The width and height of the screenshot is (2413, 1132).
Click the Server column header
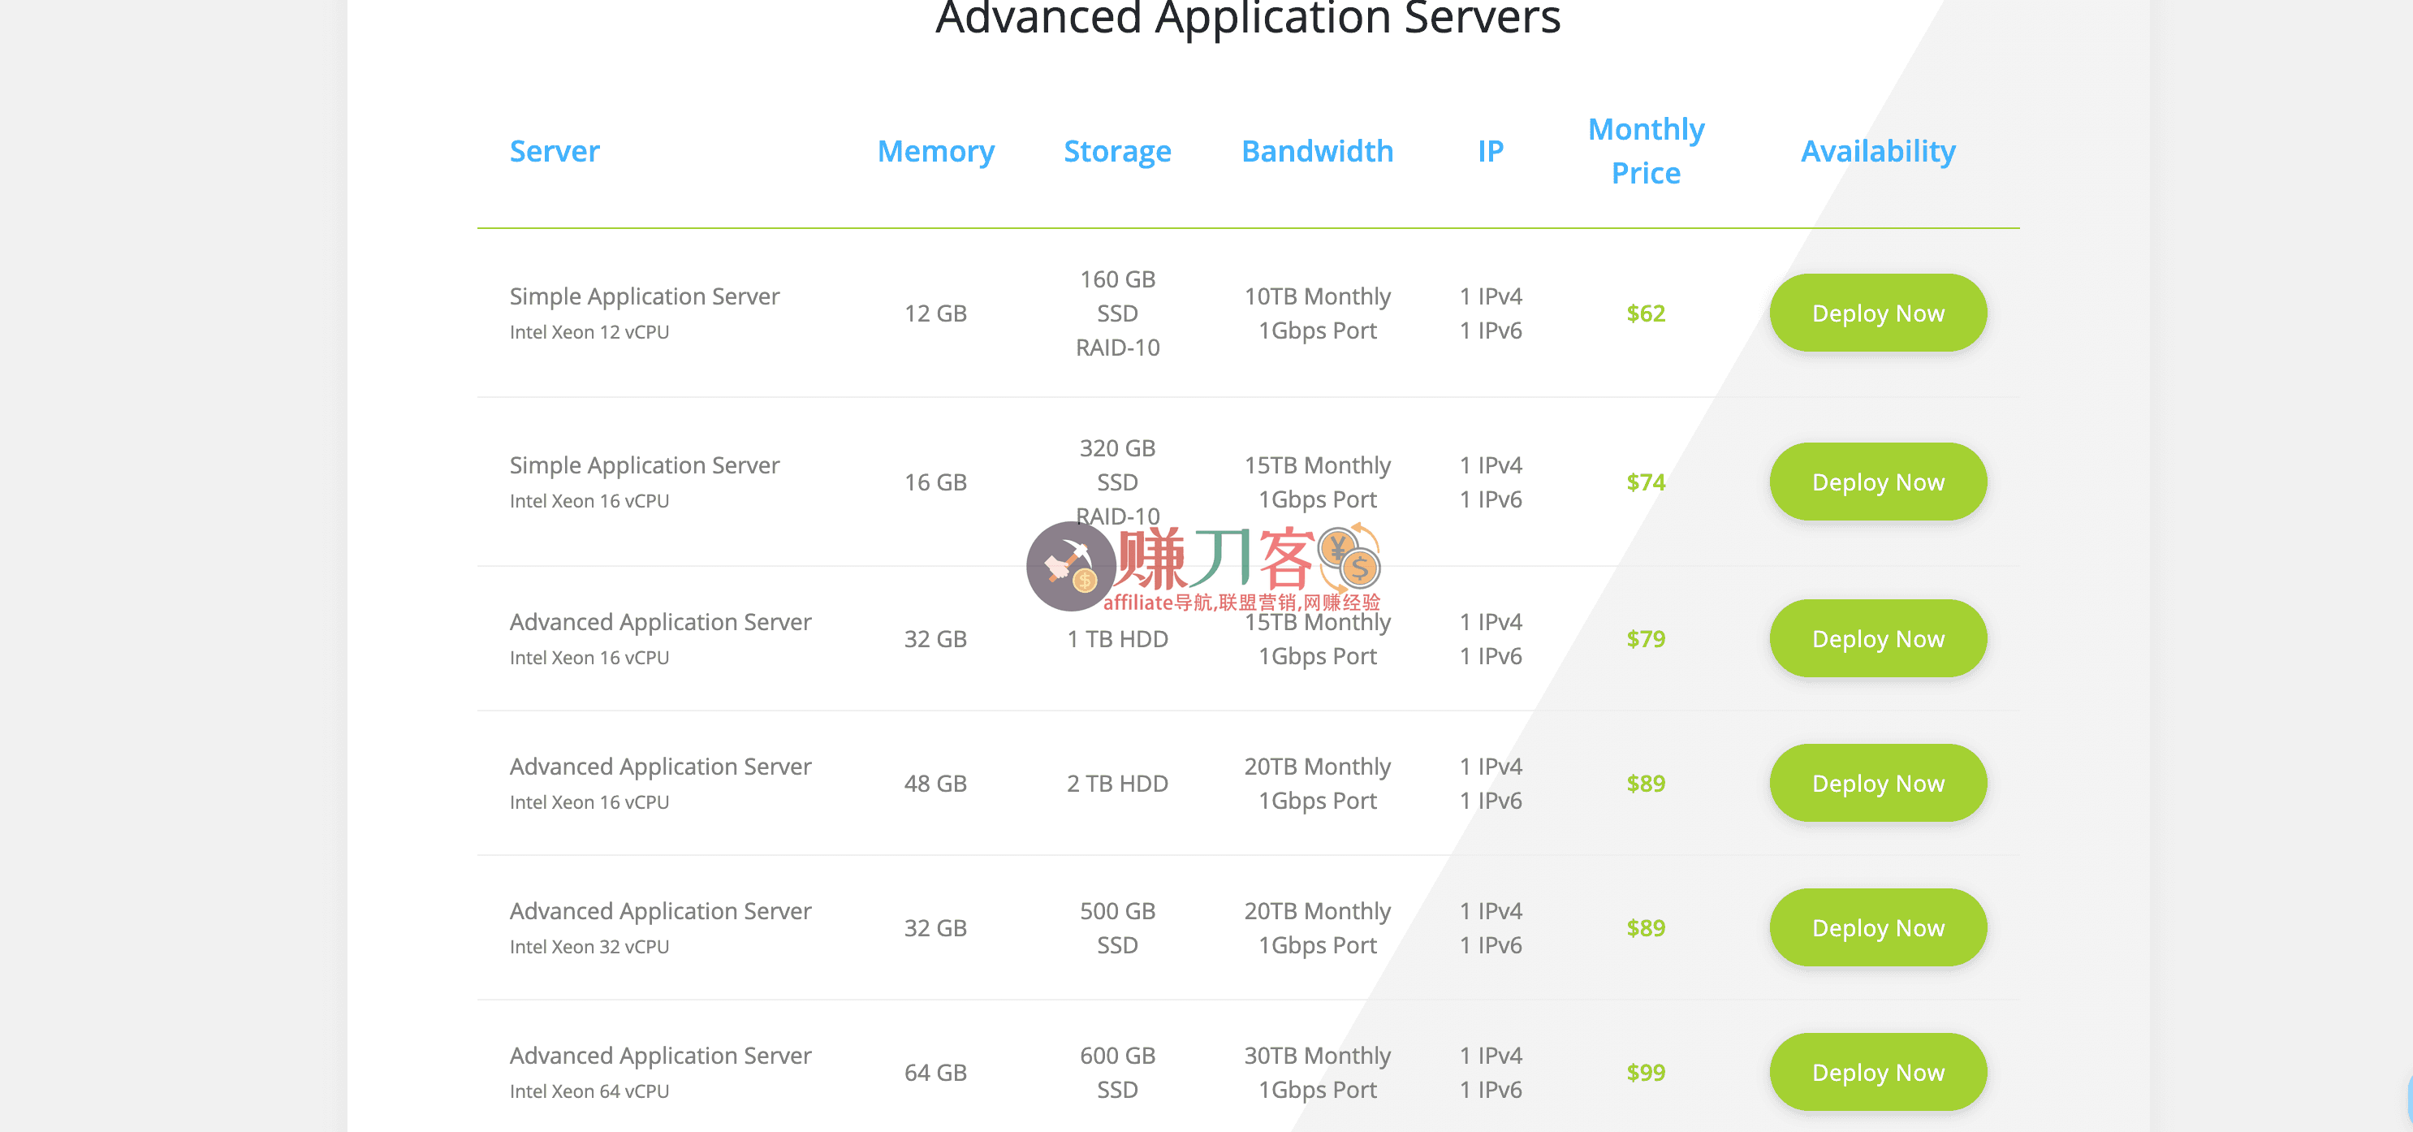pyautogui.click(x=555, y=151)
